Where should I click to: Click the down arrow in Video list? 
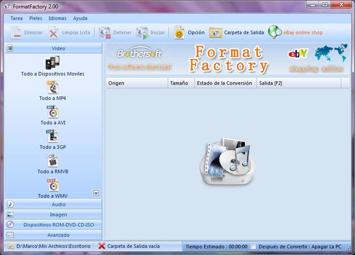pos(96,193)
